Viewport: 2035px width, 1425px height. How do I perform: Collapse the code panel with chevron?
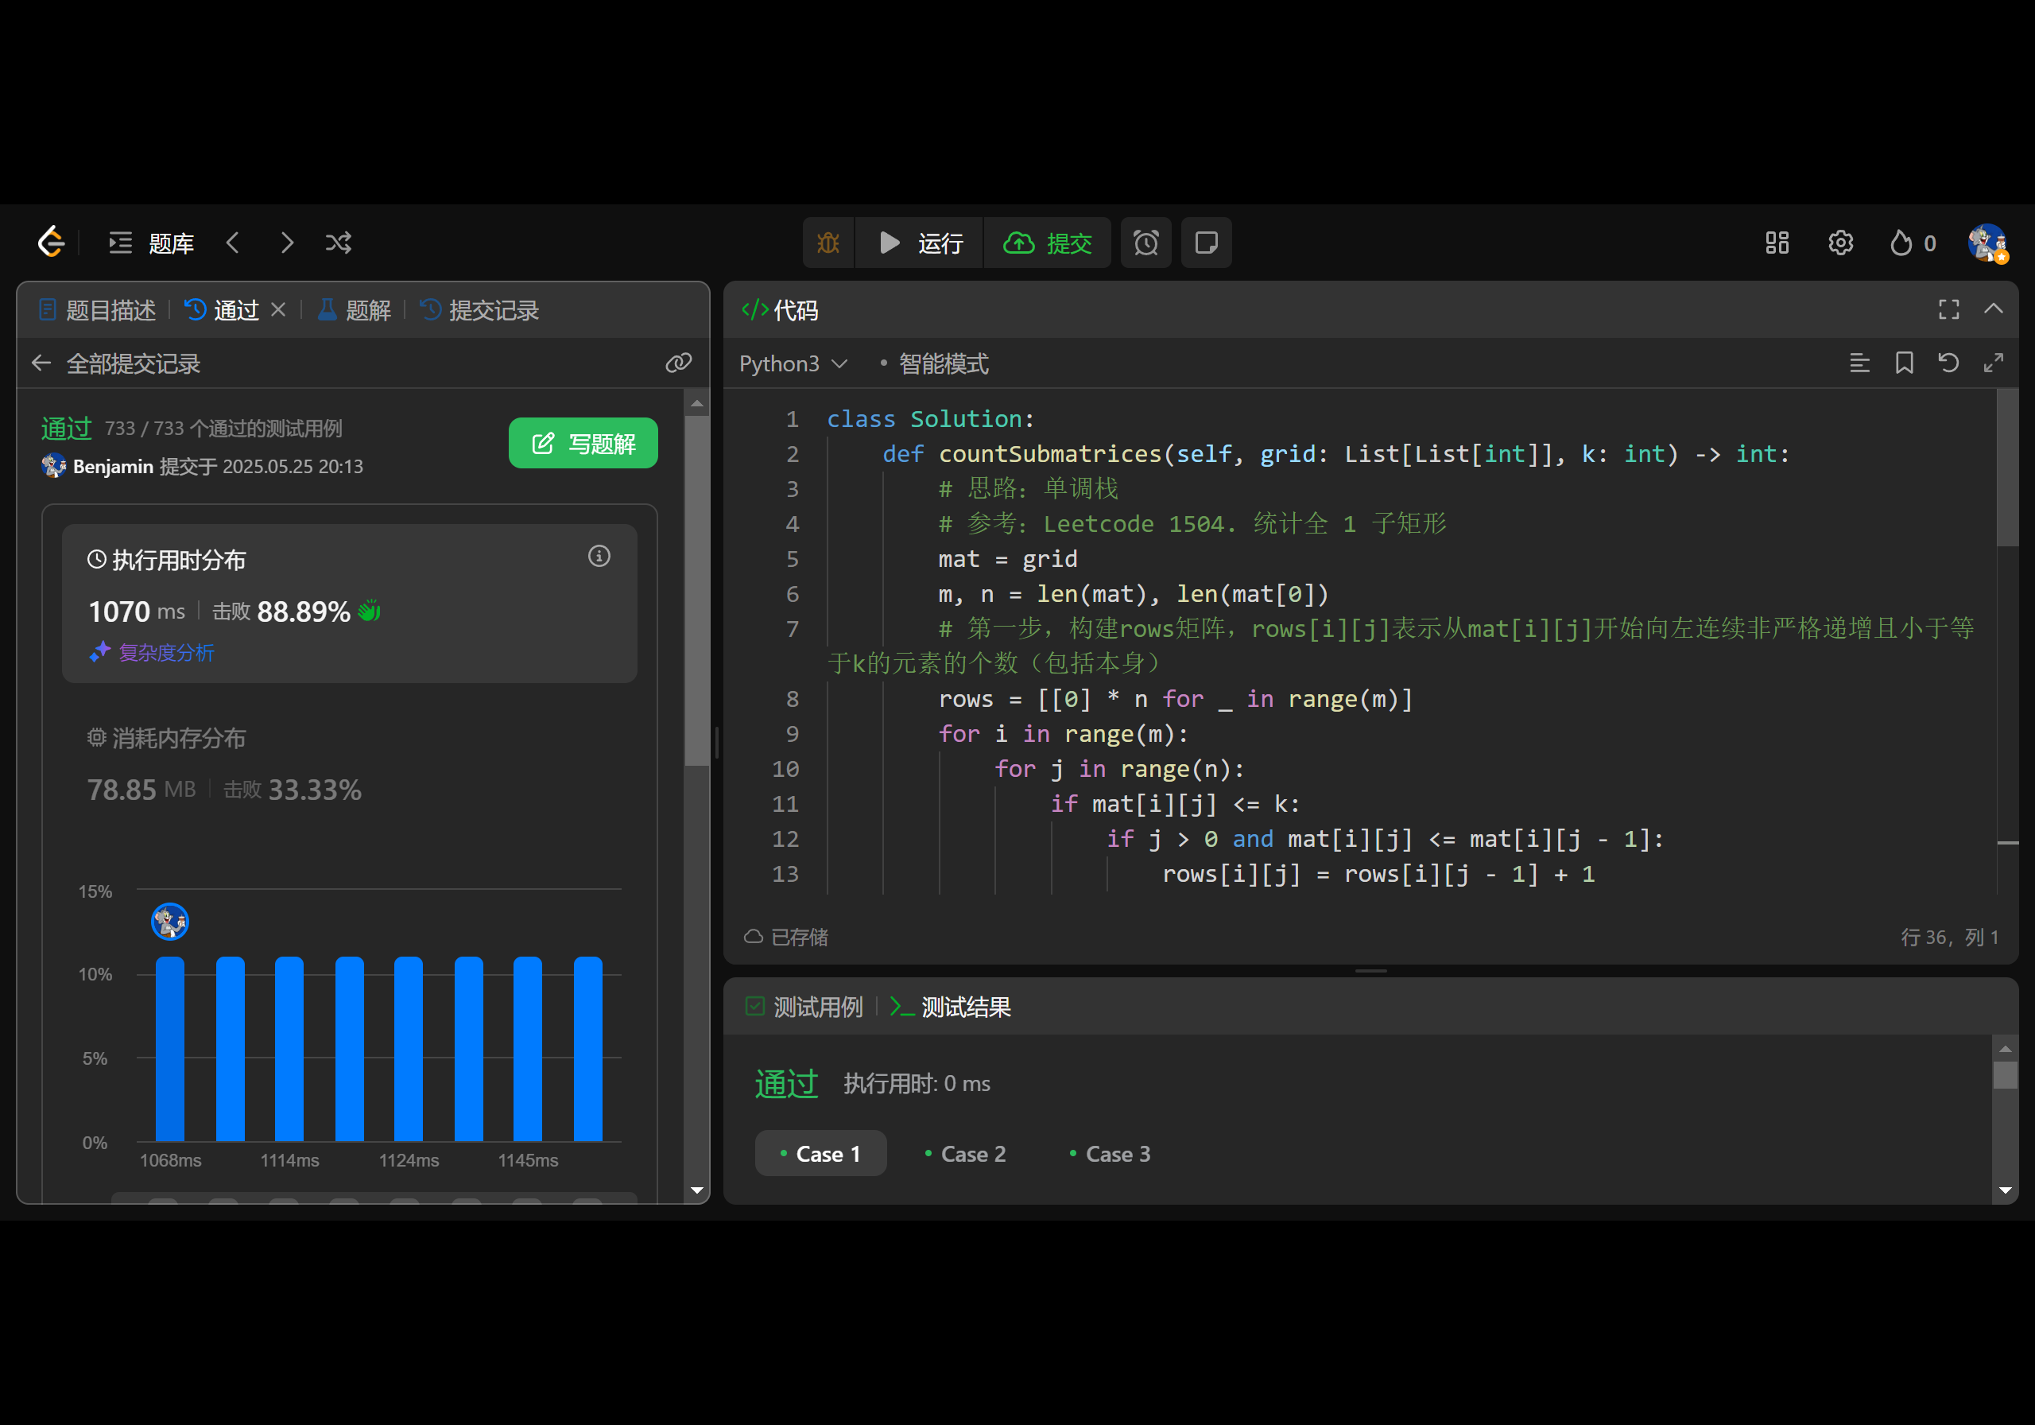pos(1994,309)
